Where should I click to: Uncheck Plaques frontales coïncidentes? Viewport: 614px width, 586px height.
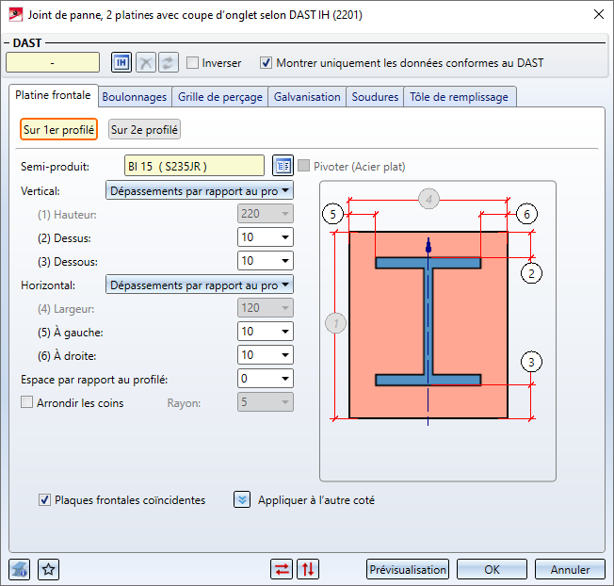44,500
